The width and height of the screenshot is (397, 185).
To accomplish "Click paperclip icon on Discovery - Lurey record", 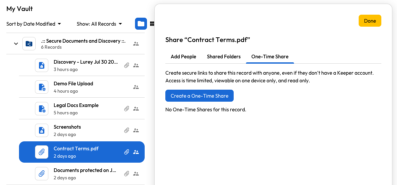I will click(127, 65).
